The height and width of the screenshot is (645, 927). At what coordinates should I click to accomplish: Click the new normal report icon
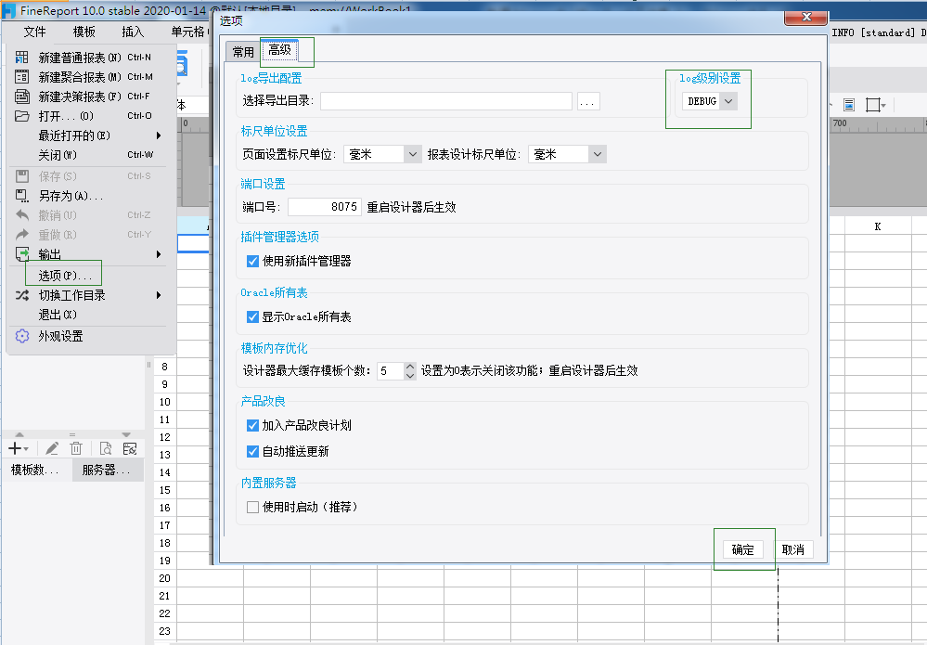point(22,58)
